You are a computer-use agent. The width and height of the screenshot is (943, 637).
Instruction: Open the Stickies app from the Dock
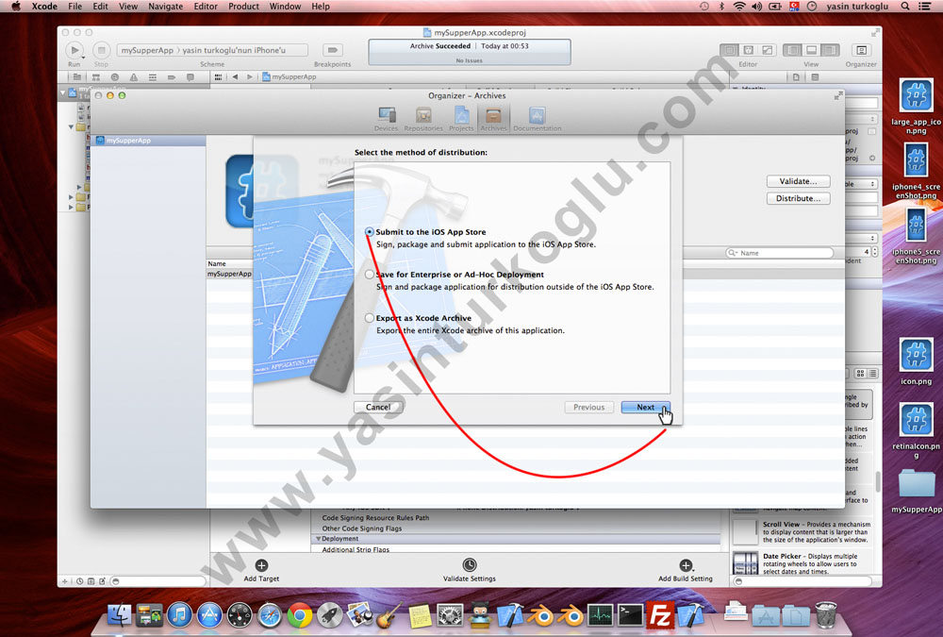(x=420, y=615)
